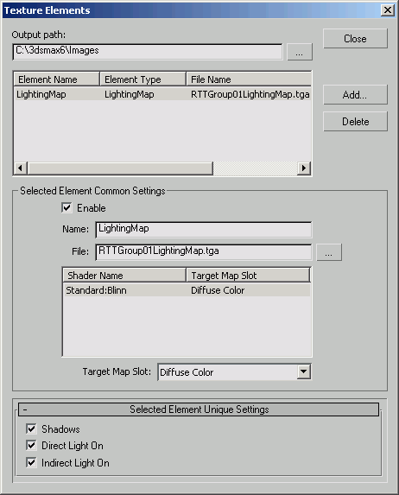Collapse Selected Element Unique Settings rollout

(x=199, y=409)
